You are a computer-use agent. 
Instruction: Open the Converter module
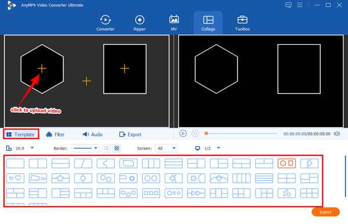coord(105,23)
